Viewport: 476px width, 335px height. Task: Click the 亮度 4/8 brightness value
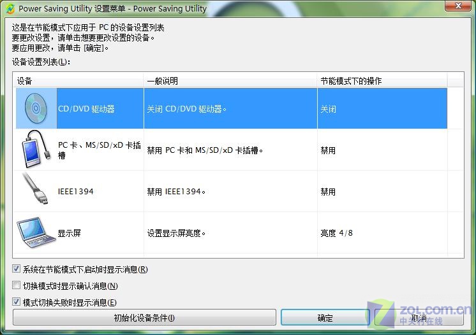[x=336, y=233]
